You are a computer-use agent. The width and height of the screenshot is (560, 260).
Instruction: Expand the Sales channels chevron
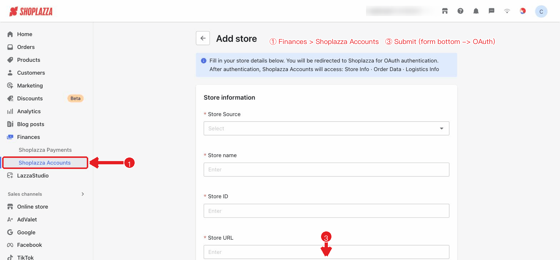(83, 194)
